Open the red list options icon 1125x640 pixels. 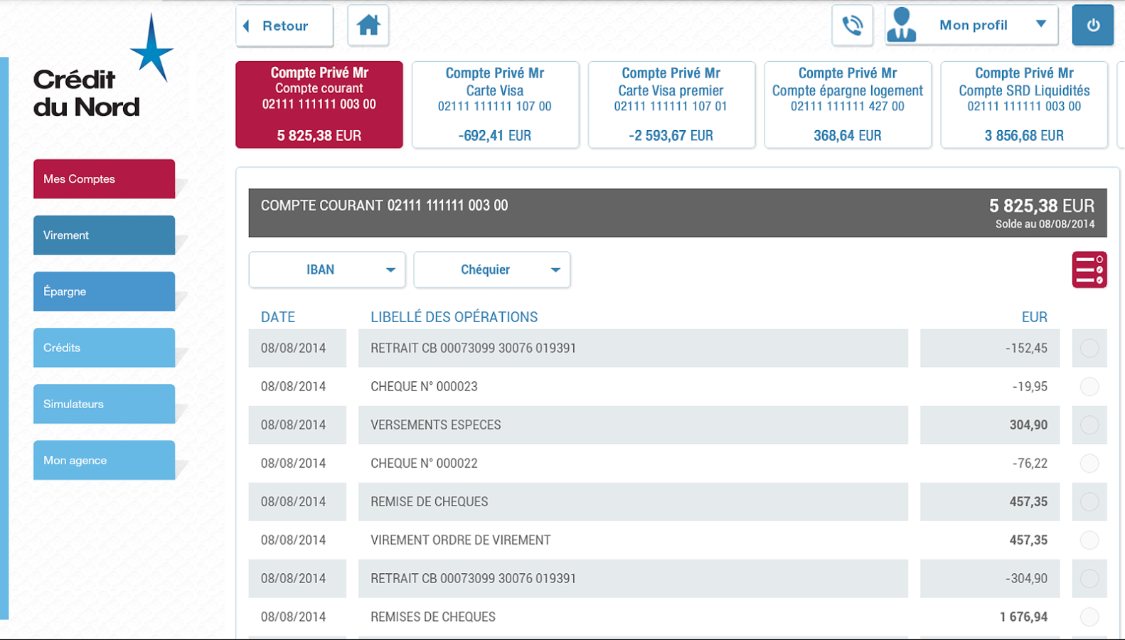point(1089,270)
